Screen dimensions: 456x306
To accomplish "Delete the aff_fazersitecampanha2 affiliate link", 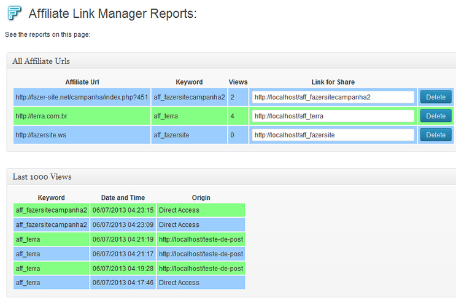I will (x=436, y=97).
